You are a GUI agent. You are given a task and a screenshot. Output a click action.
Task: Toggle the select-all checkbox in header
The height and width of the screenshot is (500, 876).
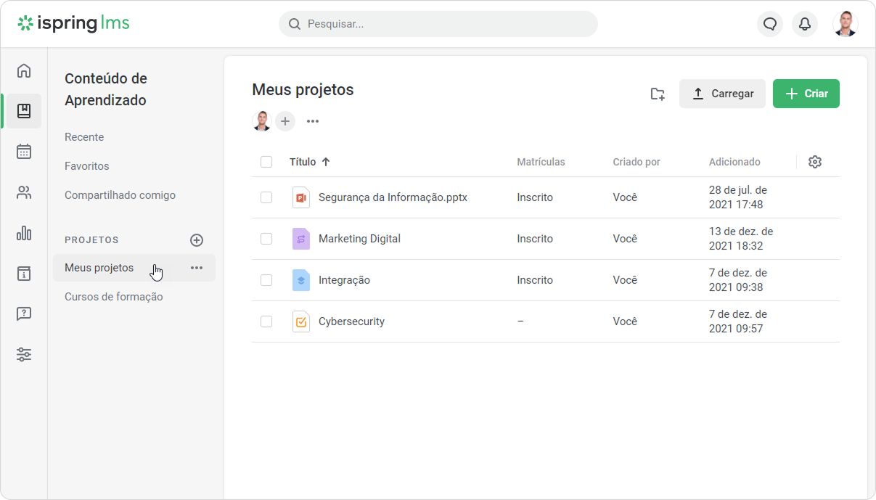tap(266, 162)
